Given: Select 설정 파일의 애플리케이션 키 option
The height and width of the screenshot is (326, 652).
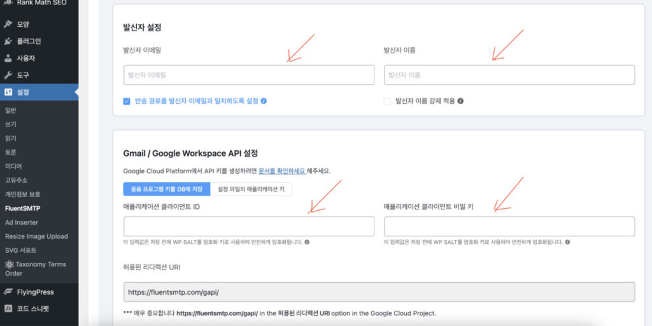Looking at the screenshot, I should click(x=251, y=188).
